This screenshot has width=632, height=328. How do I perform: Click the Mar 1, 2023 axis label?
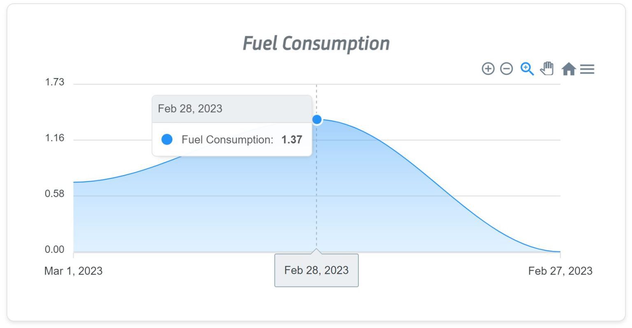click(73, 271)
